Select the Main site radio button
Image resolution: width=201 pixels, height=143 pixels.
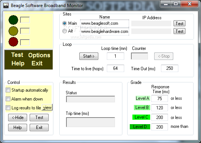[x=65, y=23]
